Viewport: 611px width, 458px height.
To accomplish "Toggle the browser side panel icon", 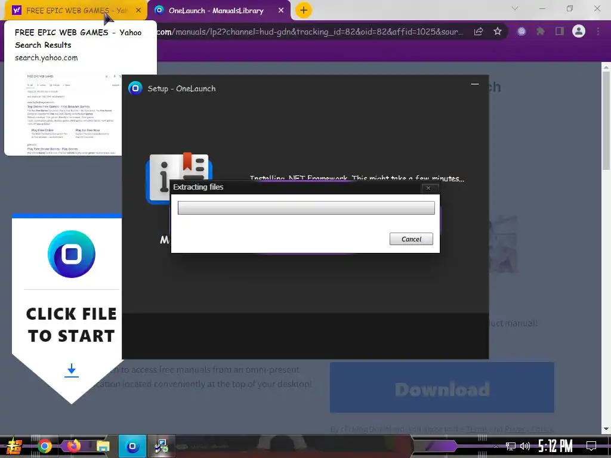I will [x=560, y=32].
